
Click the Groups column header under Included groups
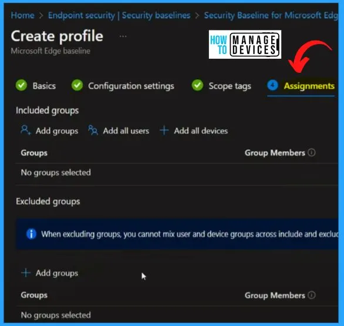tap(34, 153)
